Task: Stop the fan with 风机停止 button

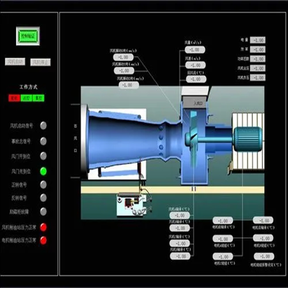Action: click(x=40, y=62)
